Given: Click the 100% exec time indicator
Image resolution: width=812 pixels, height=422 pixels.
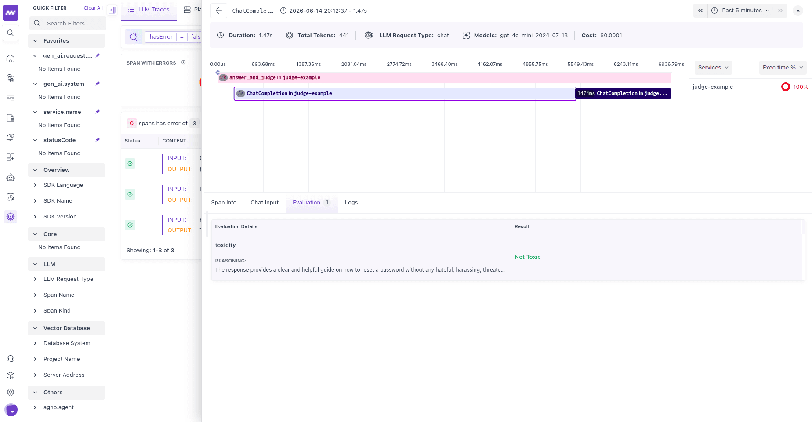Looking at the screenshot, I should [794, 87].
